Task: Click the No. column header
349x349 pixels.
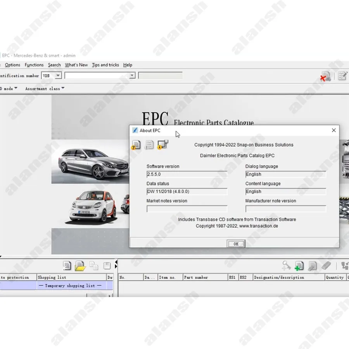Action: [x=131, y=277]
